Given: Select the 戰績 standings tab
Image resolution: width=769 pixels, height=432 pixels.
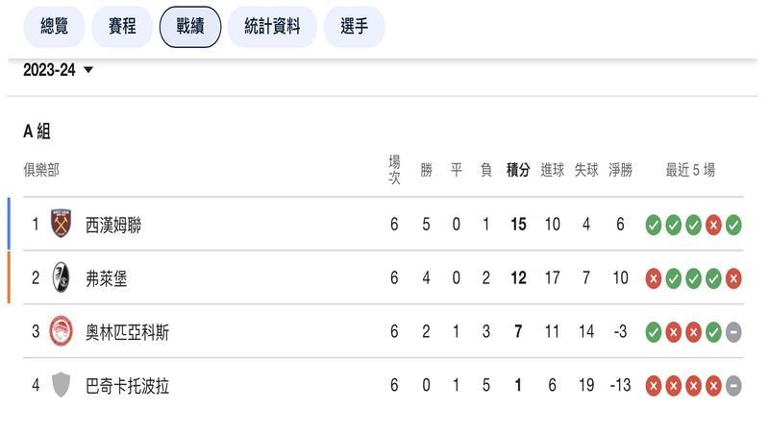Looking at the screenshot, I should pyautogui.click(x=190, y=27).
